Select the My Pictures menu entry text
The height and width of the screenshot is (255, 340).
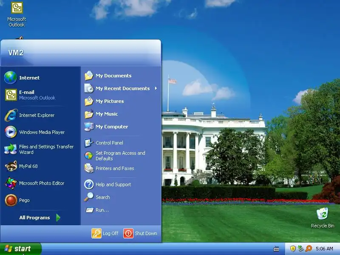110,101
